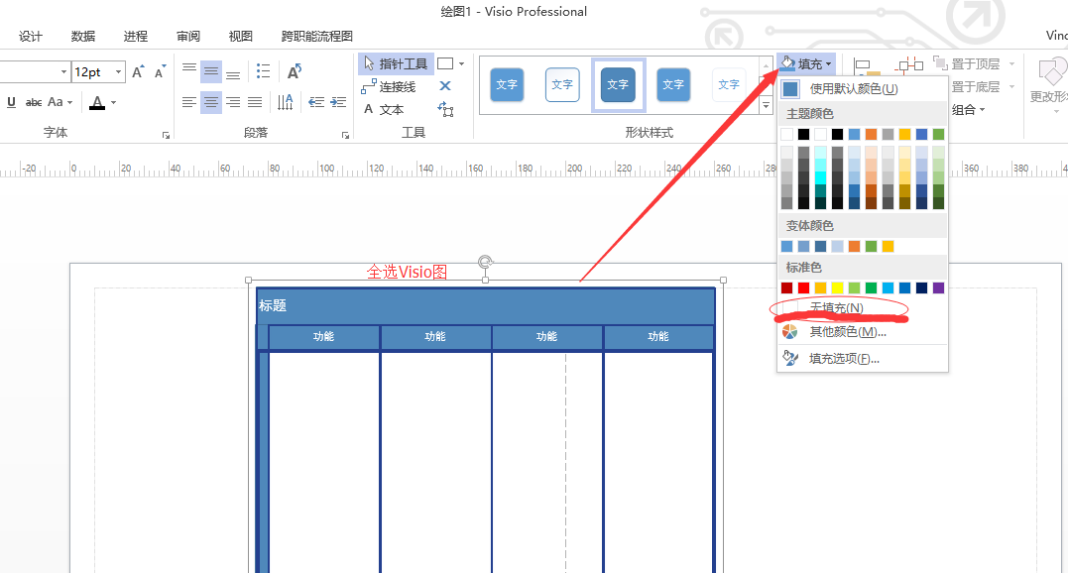Apply the selected dark blue shape style
The image size is (1068, 573).
[618, 84]
